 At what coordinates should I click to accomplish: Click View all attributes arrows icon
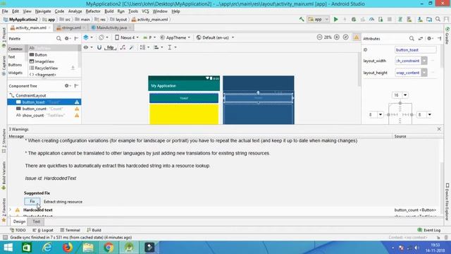421,38
